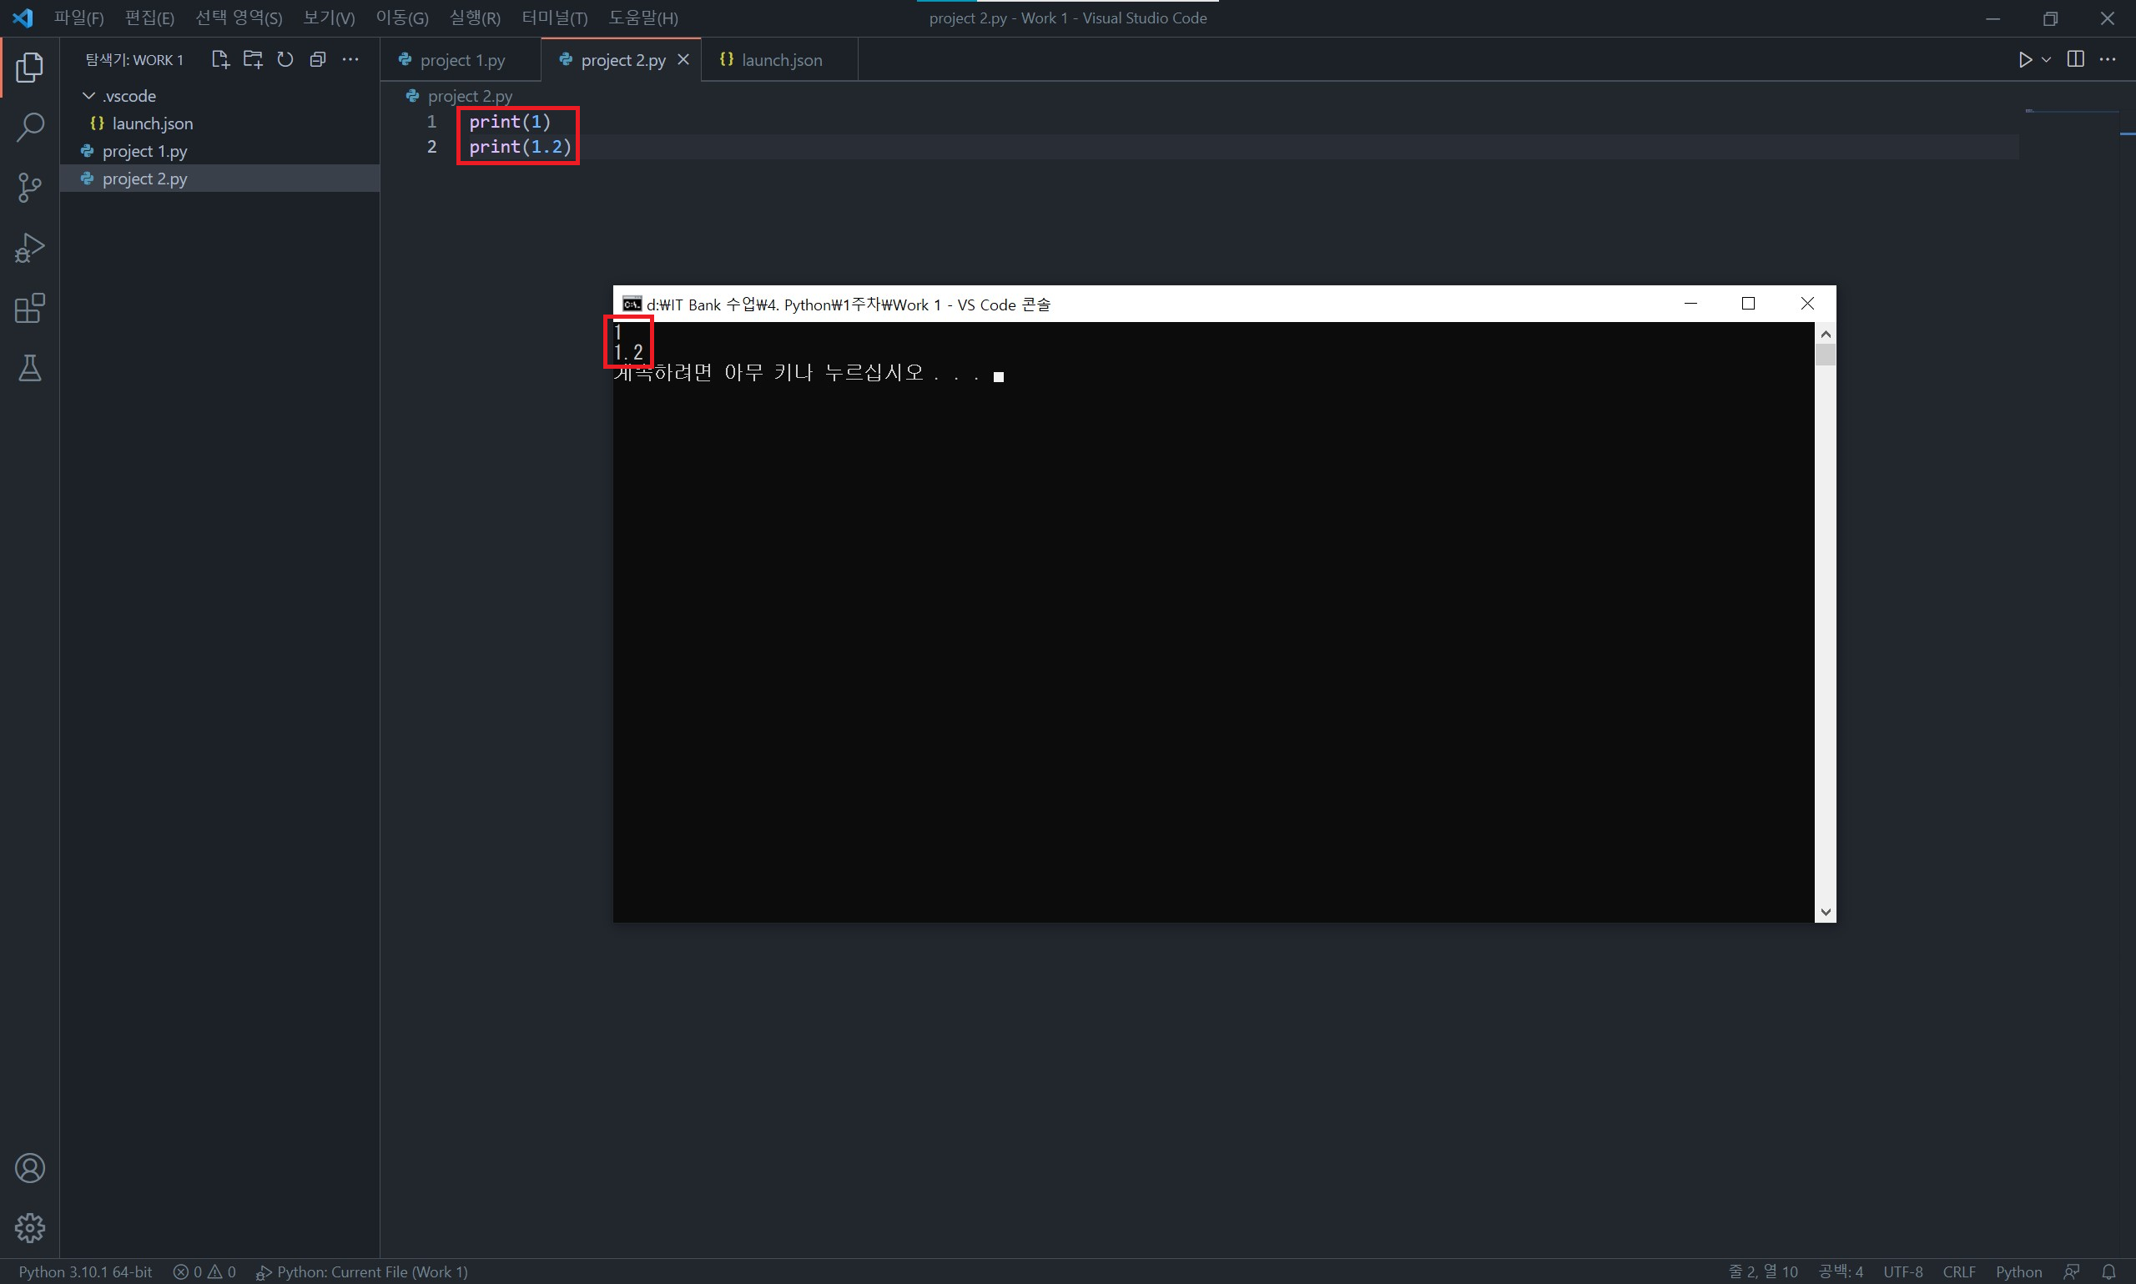Toggle the Explorer sidebar icon
2136x1284 pixels.
pyautogui.click(x=29, y=67)
